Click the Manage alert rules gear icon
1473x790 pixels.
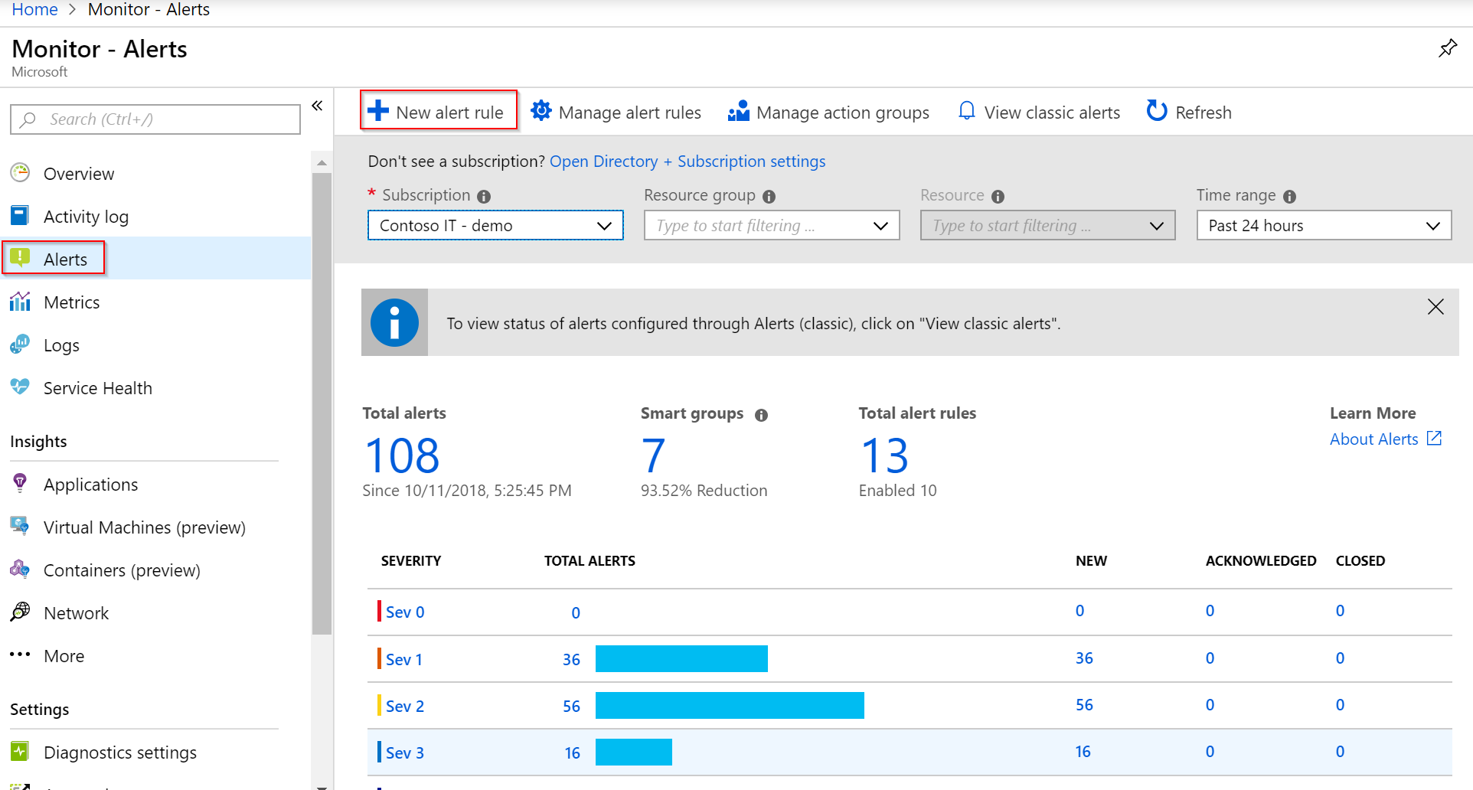[541, 111]
